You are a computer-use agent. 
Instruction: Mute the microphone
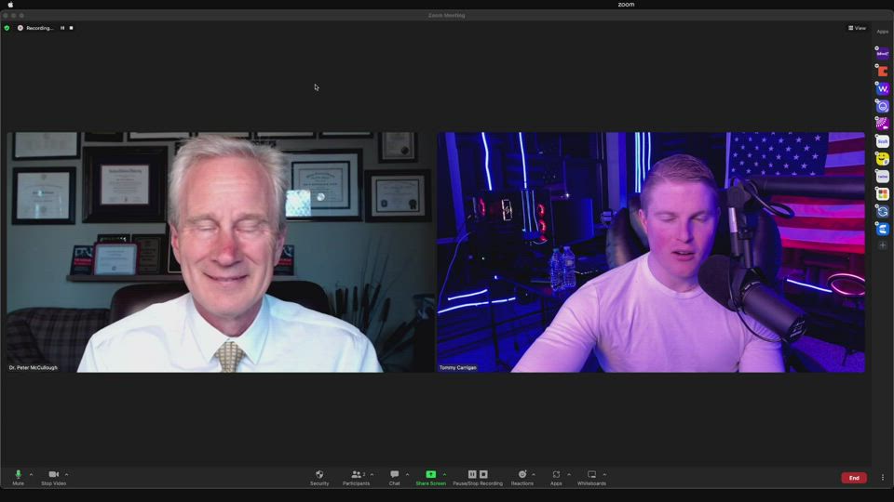point(18,475)
